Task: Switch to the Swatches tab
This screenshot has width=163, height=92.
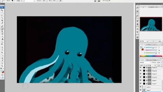Action: (x=149, y=45)
